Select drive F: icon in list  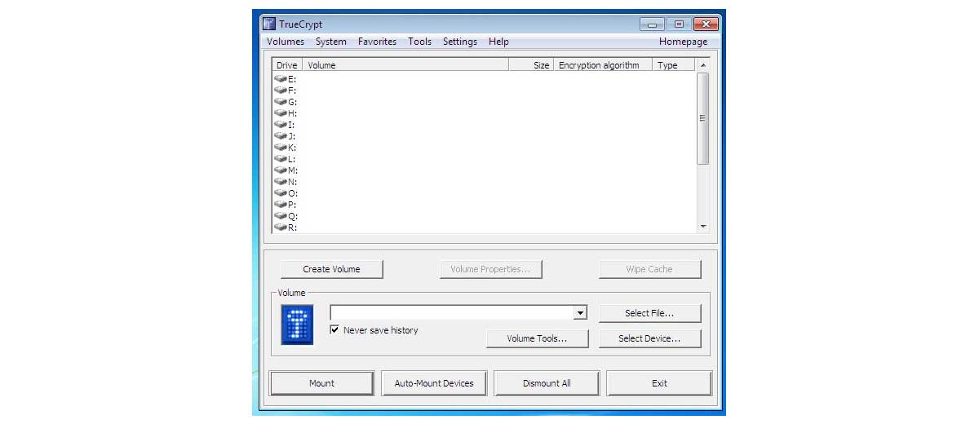pyautogui.click(x=281, y=91)
